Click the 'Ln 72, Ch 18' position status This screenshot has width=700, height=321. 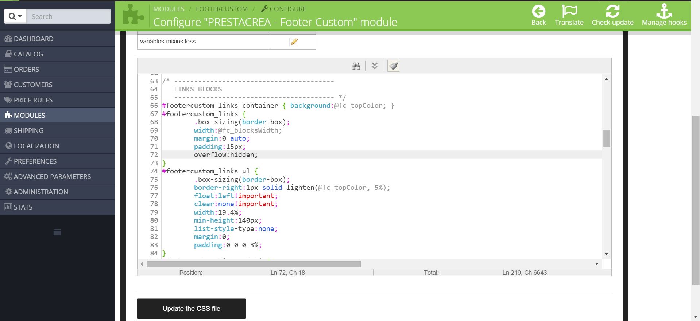click(288, 273)
